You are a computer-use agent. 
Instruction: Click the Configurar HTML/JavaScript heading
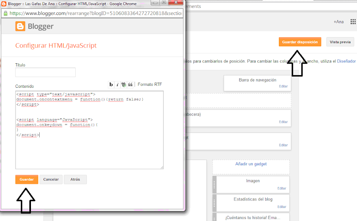tap(56, 45)
